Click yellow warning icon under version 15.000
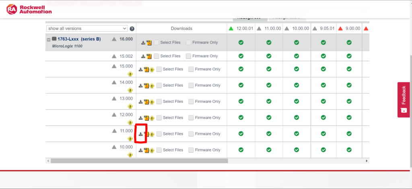 (130, 74)
